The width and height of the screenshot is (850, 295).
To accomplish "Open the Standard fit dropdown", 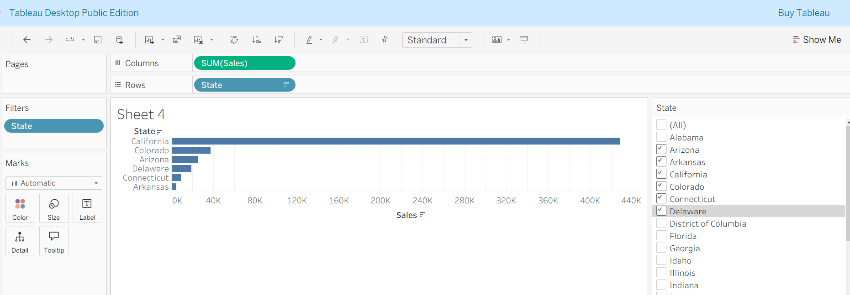I will pos(437,40).
